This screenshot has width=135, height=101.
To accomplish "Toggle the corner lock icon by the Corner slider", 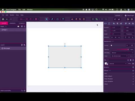I will pos(132,45).
